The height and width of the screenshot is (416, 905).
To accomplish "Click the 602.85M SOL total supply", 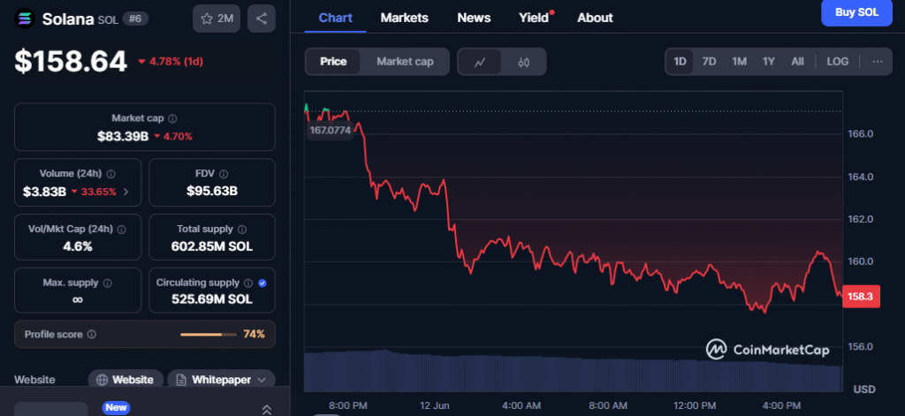I will pos(212,246).
